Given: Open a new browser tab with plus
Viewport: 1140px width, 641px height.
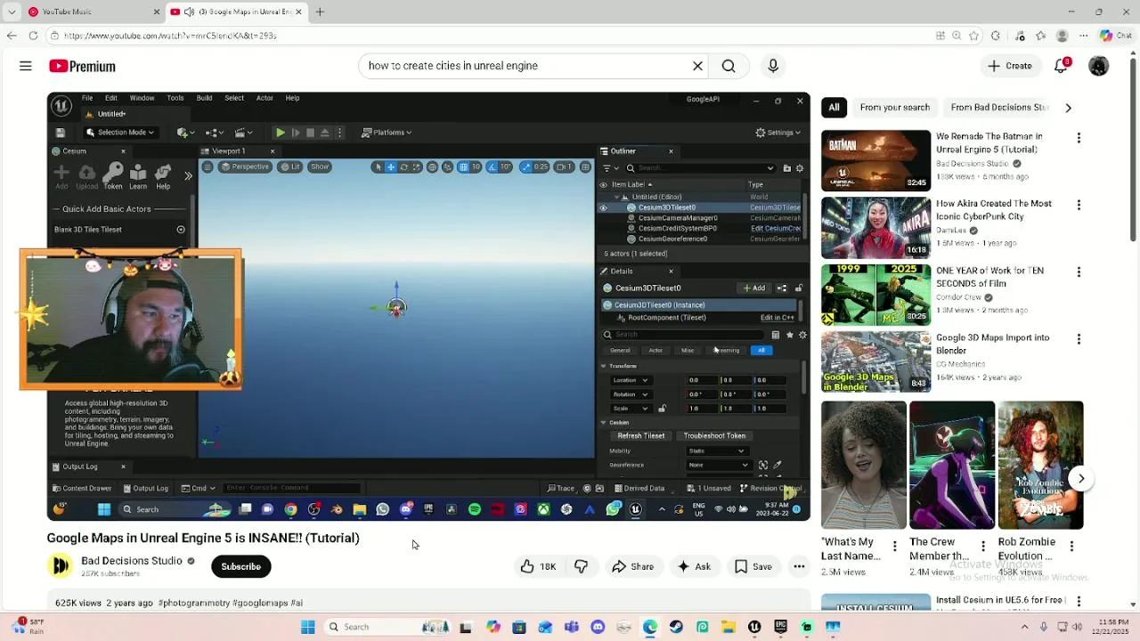Looking at the screenshot, I should coord(320,12).
